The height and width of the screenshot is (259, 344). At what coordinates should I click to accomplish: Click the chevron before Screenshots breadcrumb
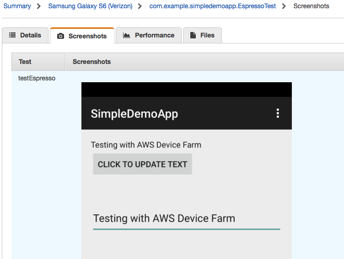click(284, 6)
